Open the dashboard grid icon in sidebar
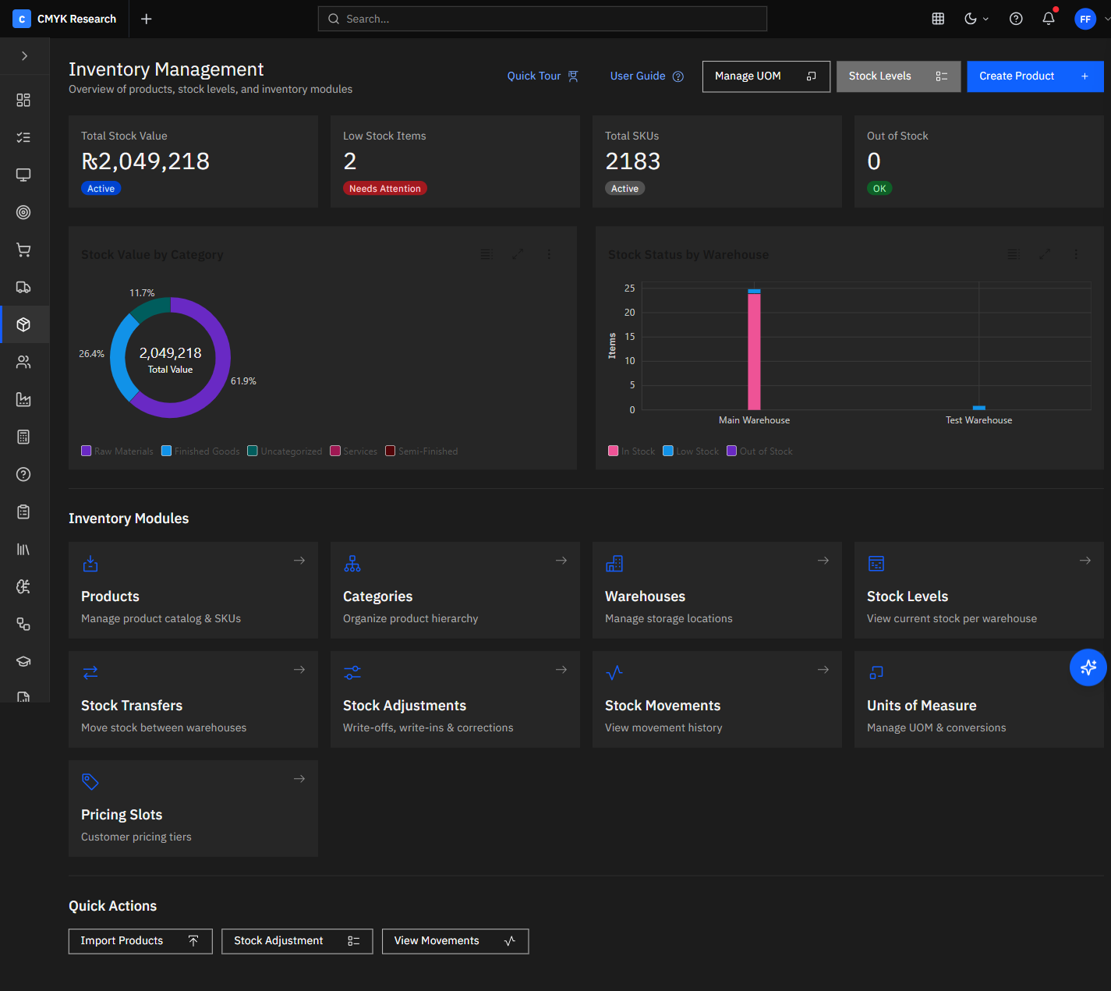Viewport: 1111px width, 991px height. [x=23, y=100]
